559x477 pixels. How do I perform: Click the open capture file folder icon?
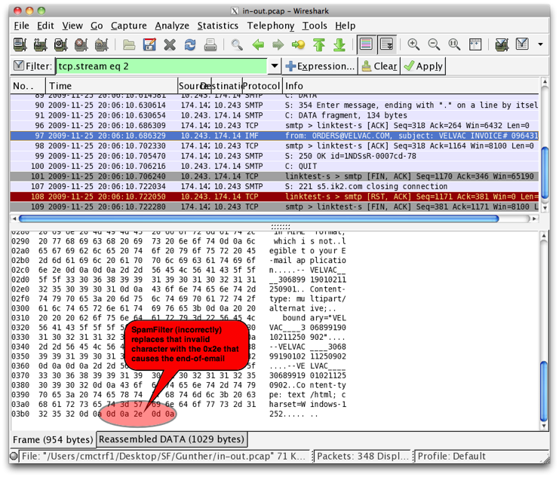129,45
